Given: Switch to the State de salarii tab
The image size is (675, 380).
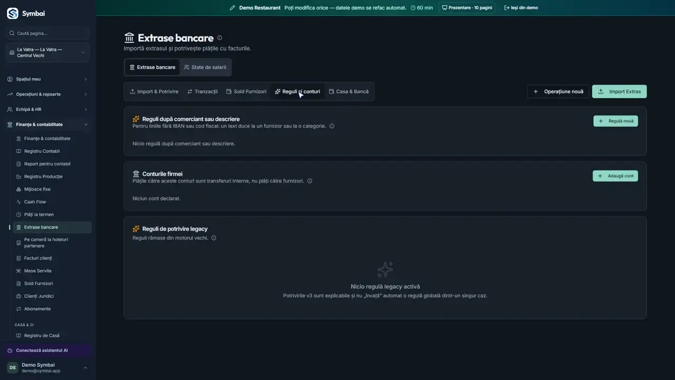Looking at the screenshot, I should (205, 68).
